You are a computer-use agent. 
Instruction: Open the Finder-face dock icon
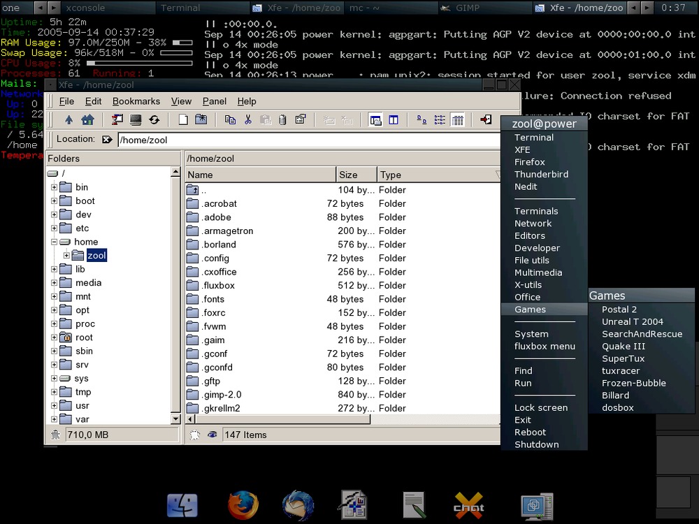click(x=182, y=505)
